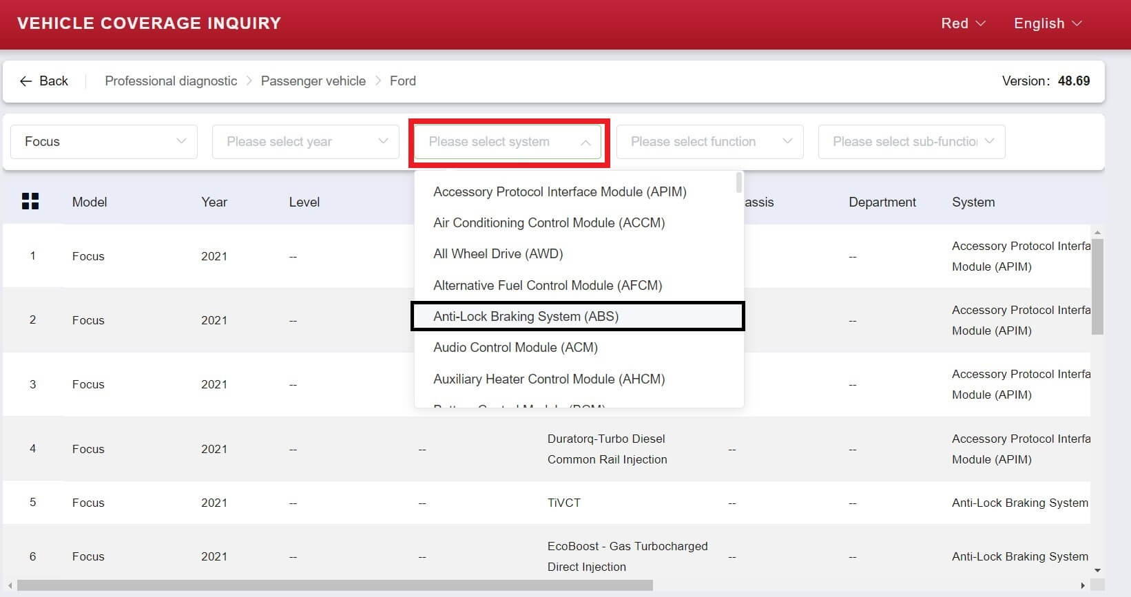The width and height of the screenshot is (1131, 597).
Task: Open the English language dropdown
Action: [x=1047, y=23]
